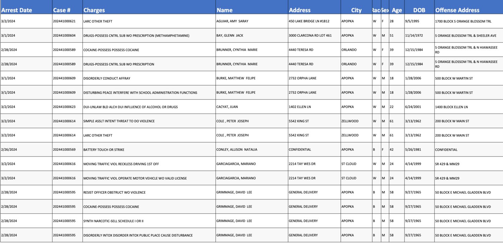Click offense address 1400 BLOCK ELLEN LN

pyautogui.click(x=451, y=107)
